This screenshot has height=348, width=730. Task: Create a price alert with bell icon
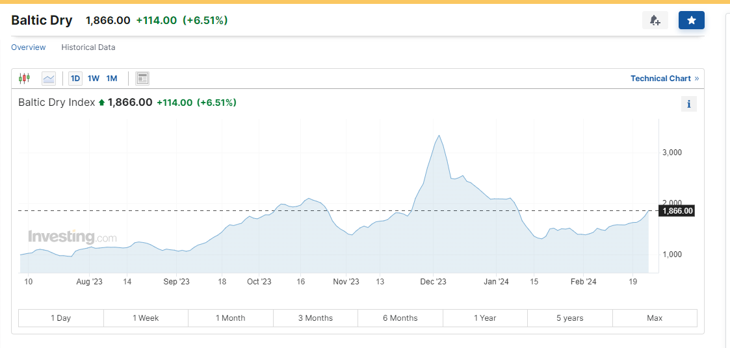click(655, 21)
